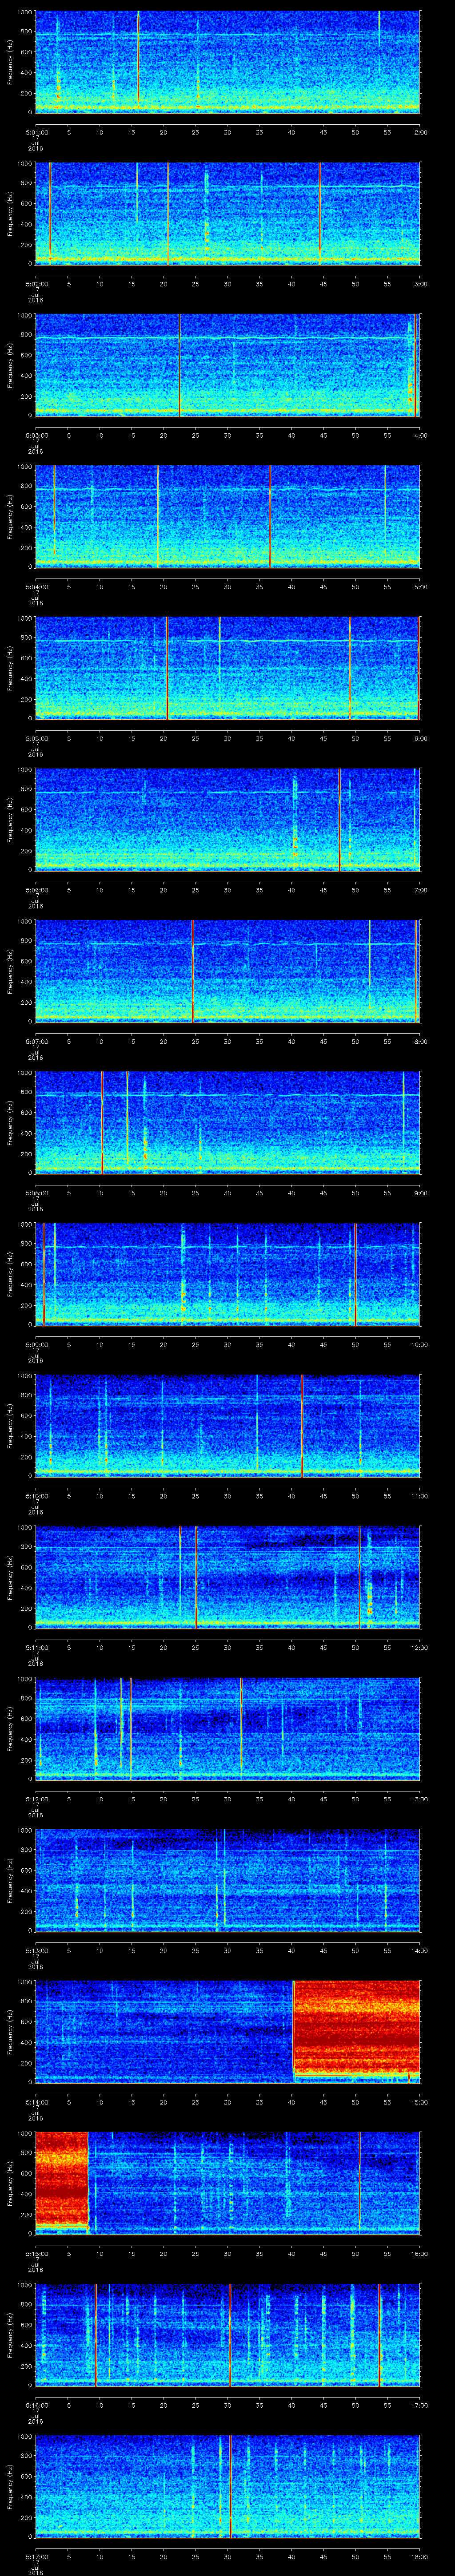Open the spectrogram panel starting at 5:04:00
Viewport: 455px width, 2576px height.
pos(227,516)
